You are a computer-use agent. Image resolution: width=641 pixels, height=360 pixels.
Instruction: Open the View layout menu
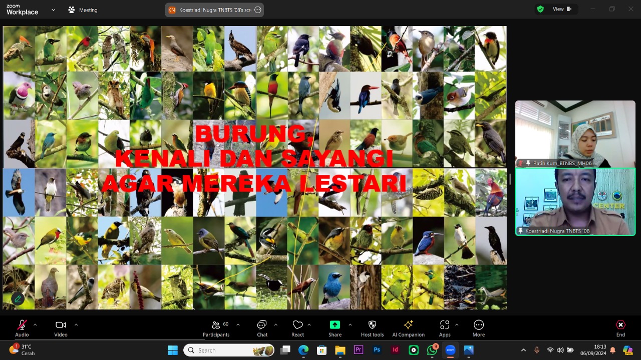pos(561,9)
